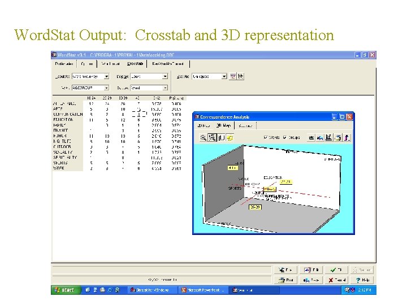Click the grid icon in WordStat crosstab options

click(241, 76)
